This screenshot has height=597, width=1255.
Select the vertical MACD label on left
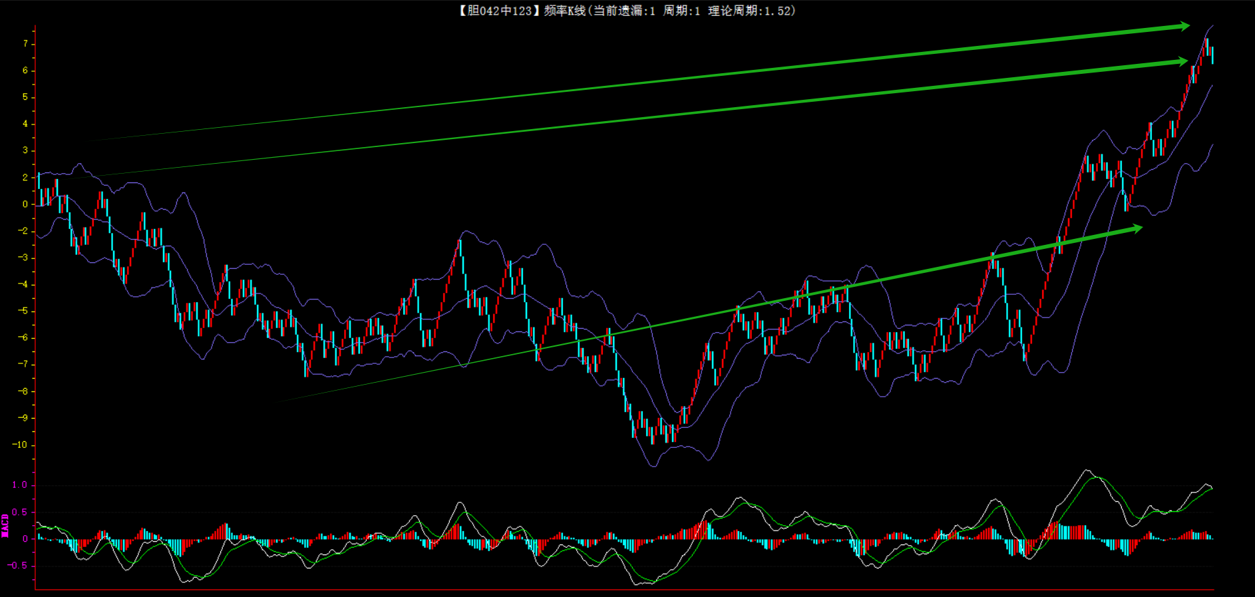point(5,525)
